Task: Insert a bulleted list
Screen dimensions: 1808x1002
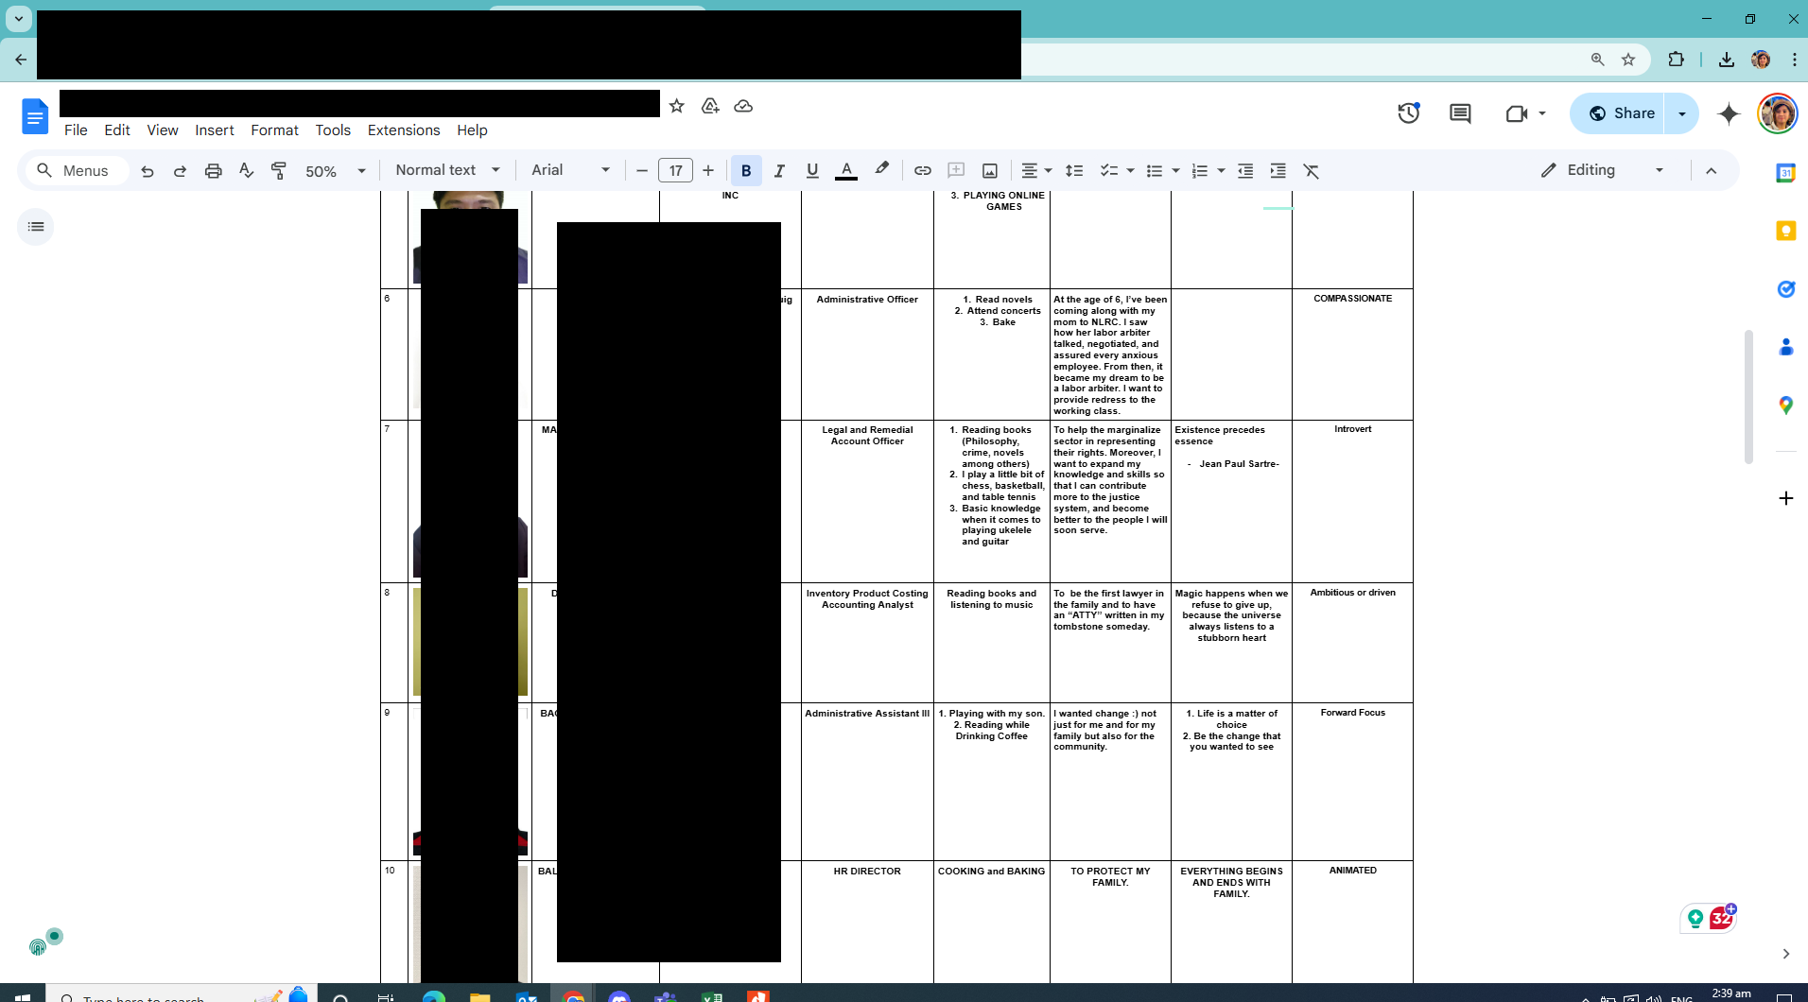Action: [1155, 171]
